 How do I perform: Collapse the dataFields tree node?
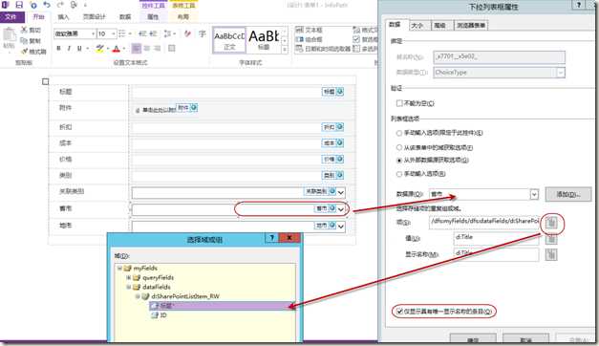click(x=129, y=287)
